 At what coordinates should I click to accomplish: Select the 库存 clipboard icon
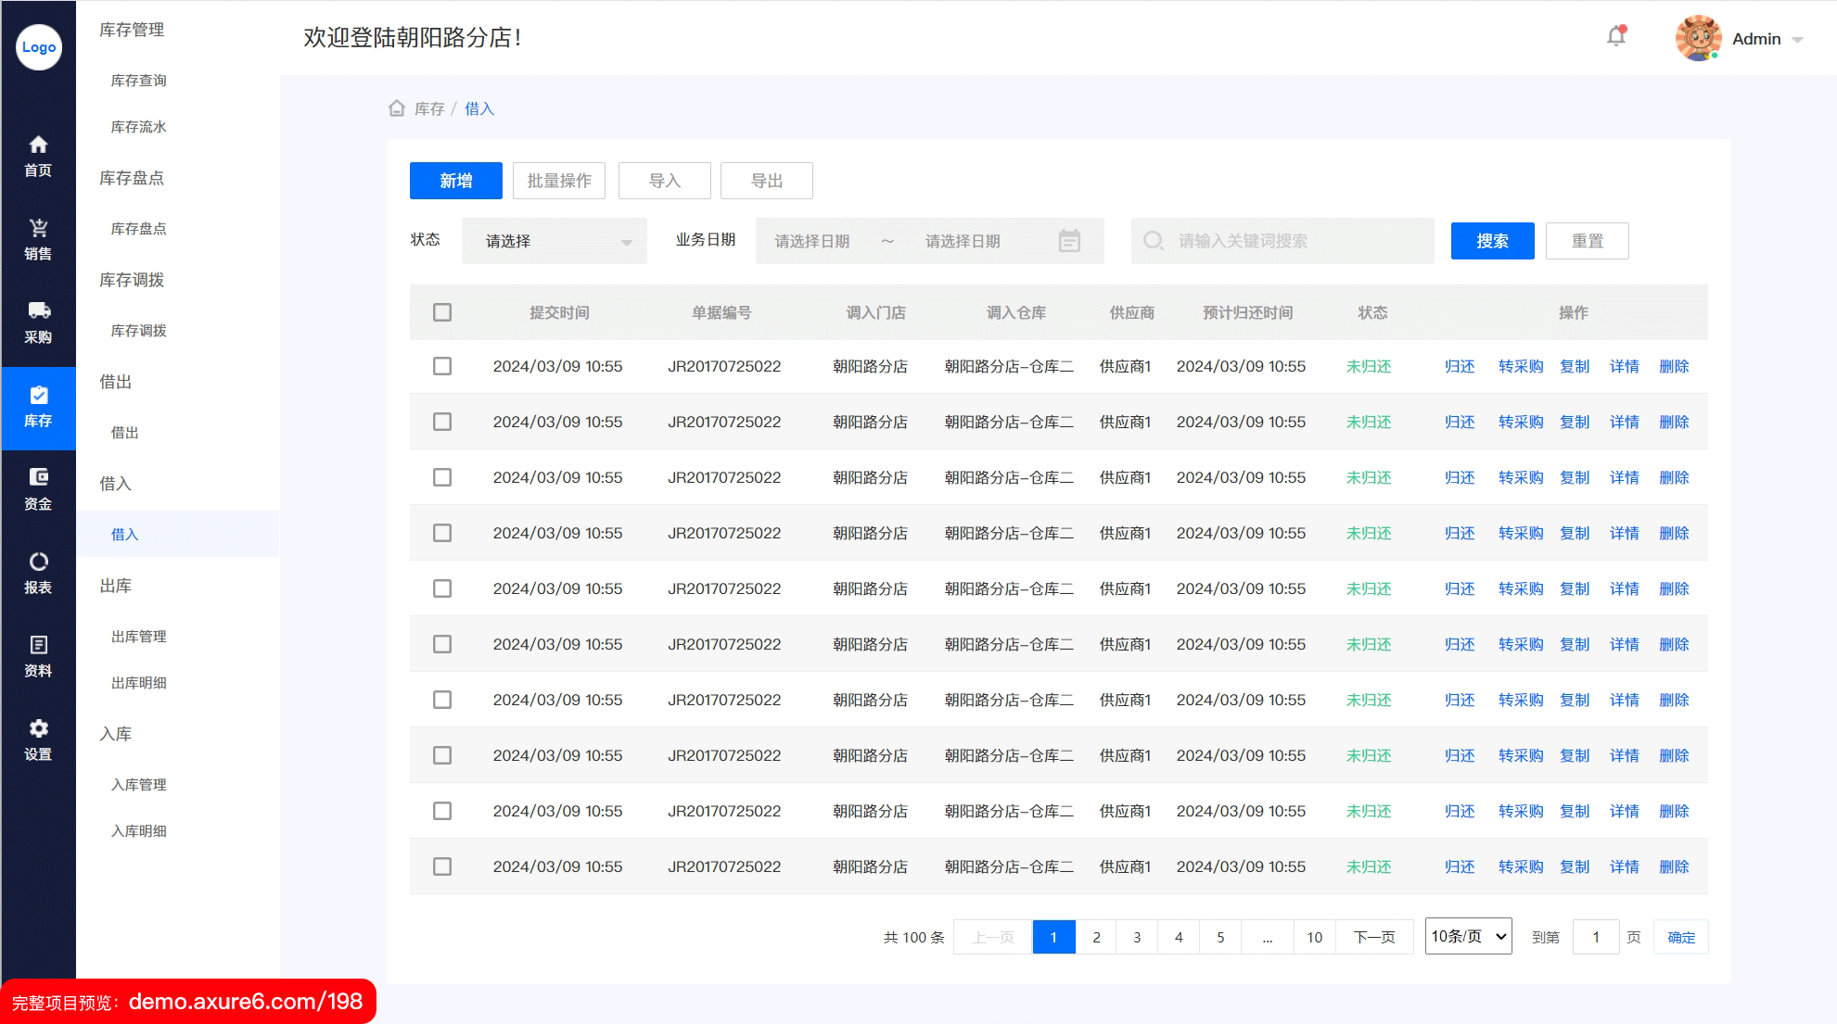38,395
